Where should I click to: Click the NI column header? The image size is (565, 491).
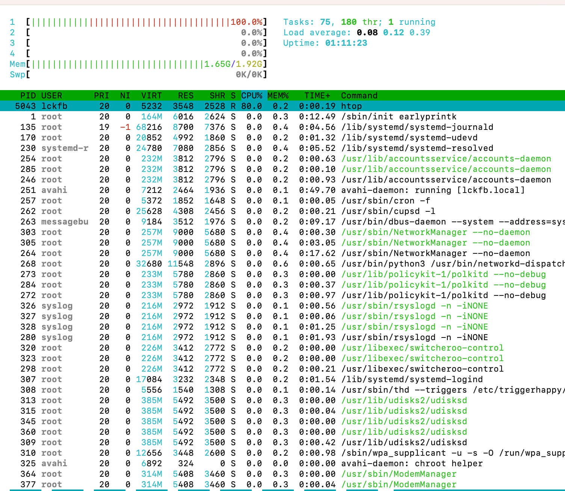[125, 96]
